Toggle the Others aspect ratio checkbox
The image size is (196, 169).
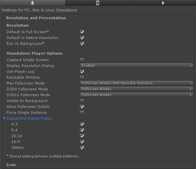[x=82, y=148]
